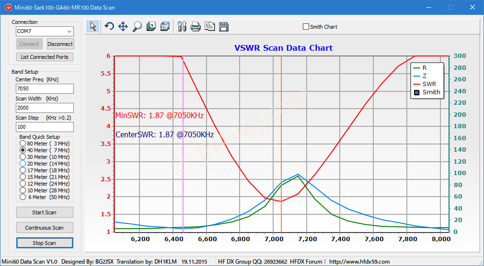
Task: Click the Connection group label
Action: pyautogui.click(x=25, y=22)
